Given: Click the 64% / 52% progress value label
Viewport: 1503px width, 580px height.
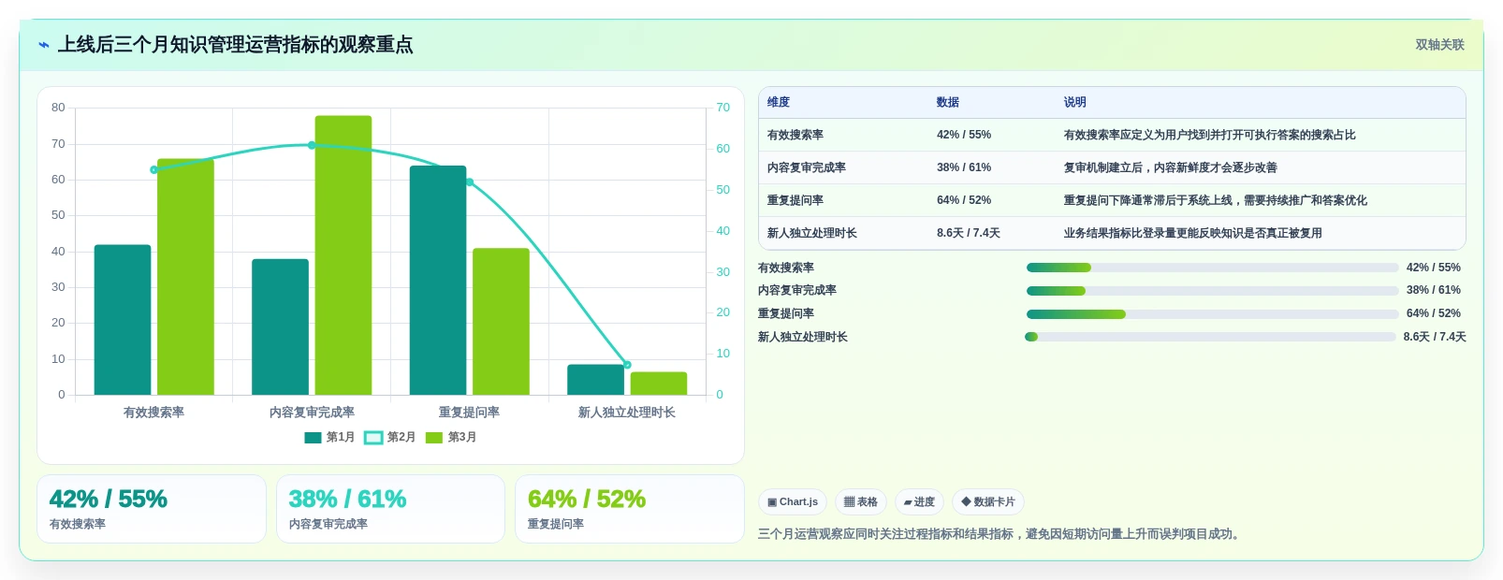Looking at the screenshot, I should 1434,314.
